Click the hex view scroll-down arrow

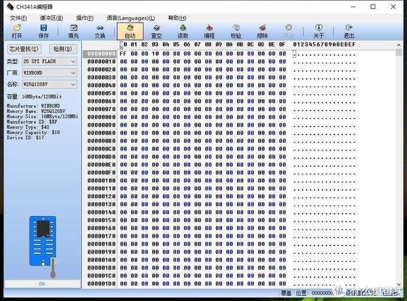point(399,284)
